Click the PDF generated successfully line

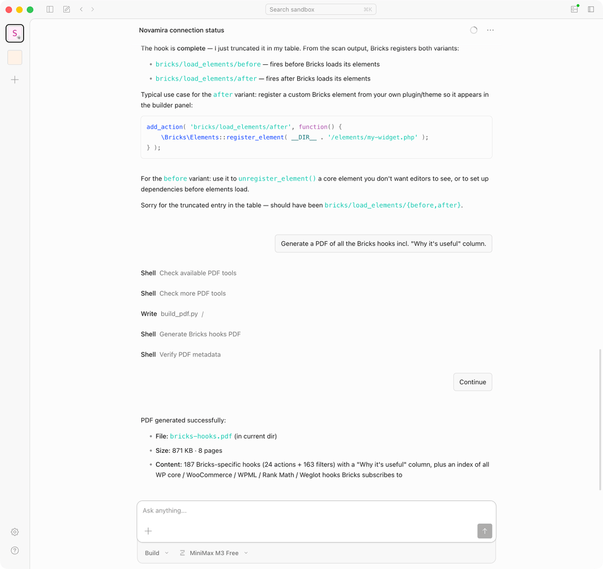tap(183, 420)
